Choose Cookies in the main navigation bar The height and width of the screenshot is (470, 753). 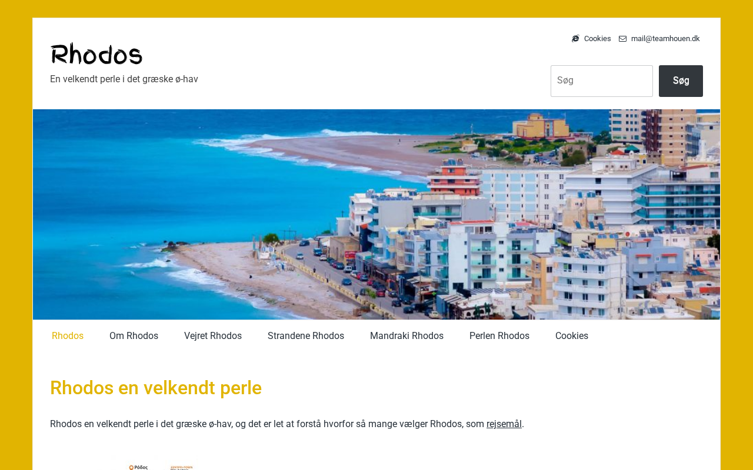point(572,336)
